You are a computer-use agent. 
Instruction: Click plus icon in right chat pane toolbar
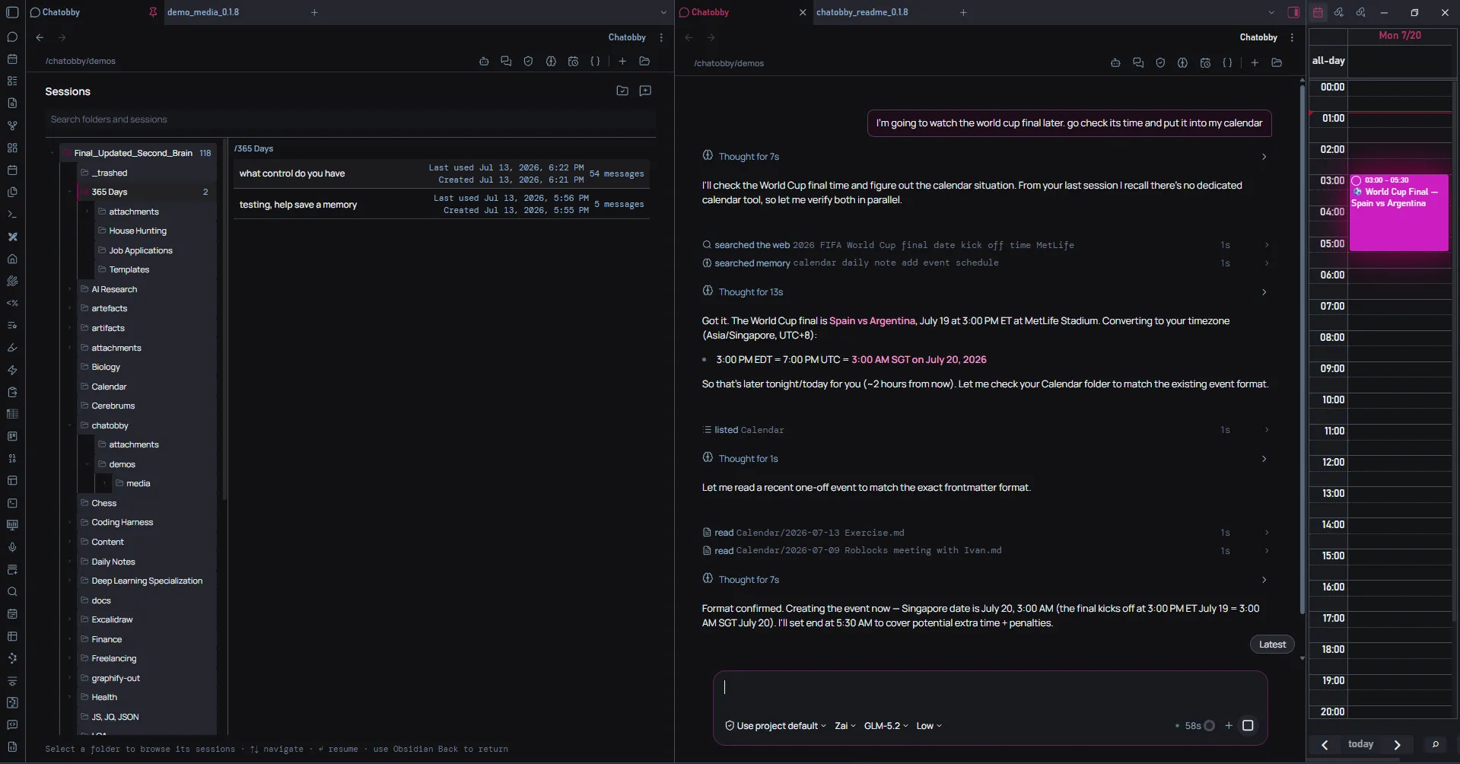pyautogui.click(x=1255, y=63)
